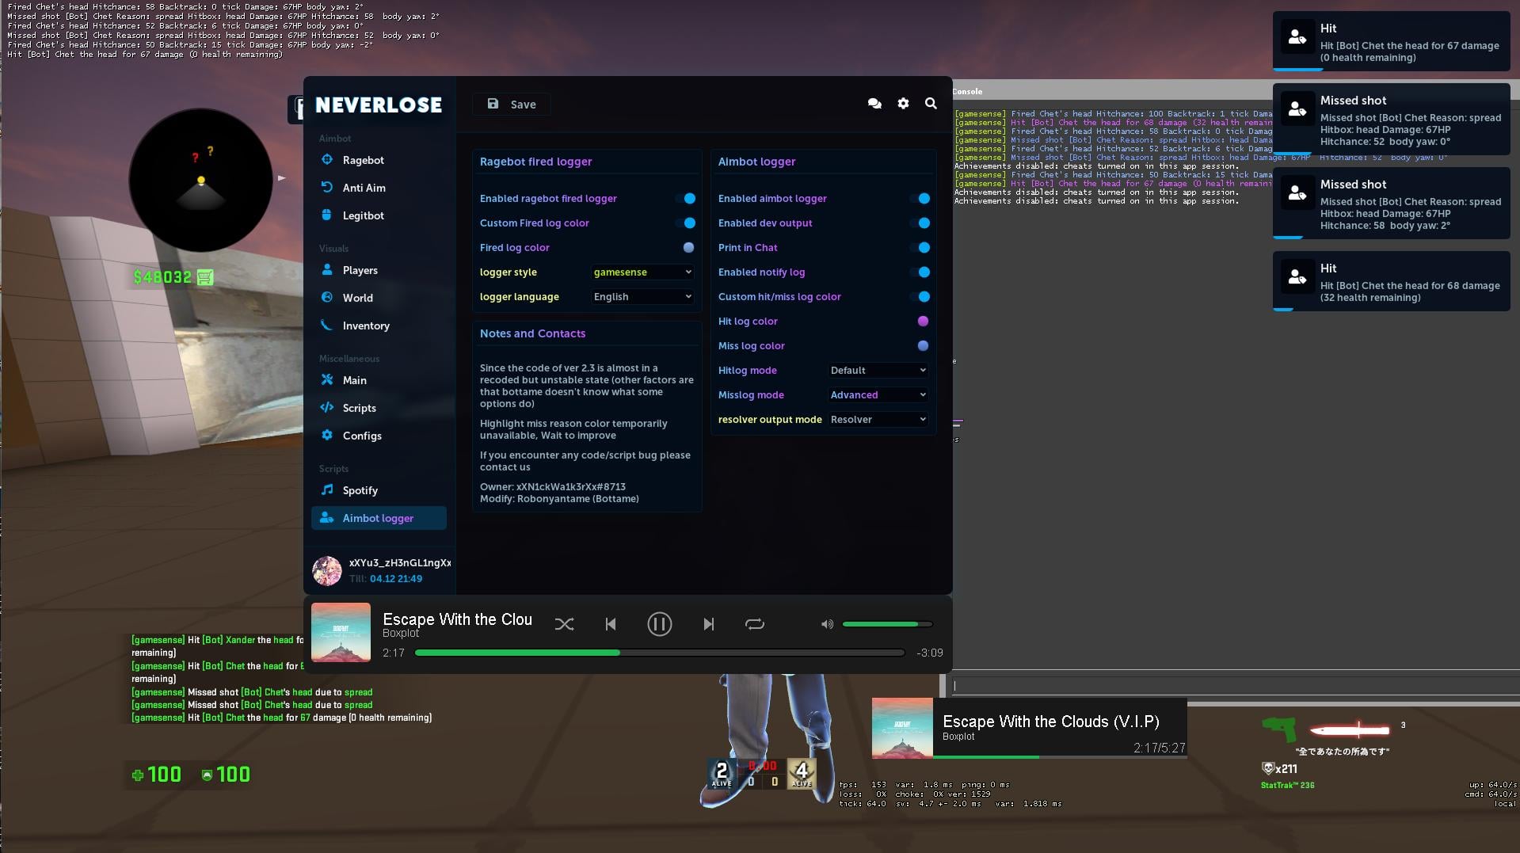
Task: Click the search magnifier icon
Action: (930, 104)
